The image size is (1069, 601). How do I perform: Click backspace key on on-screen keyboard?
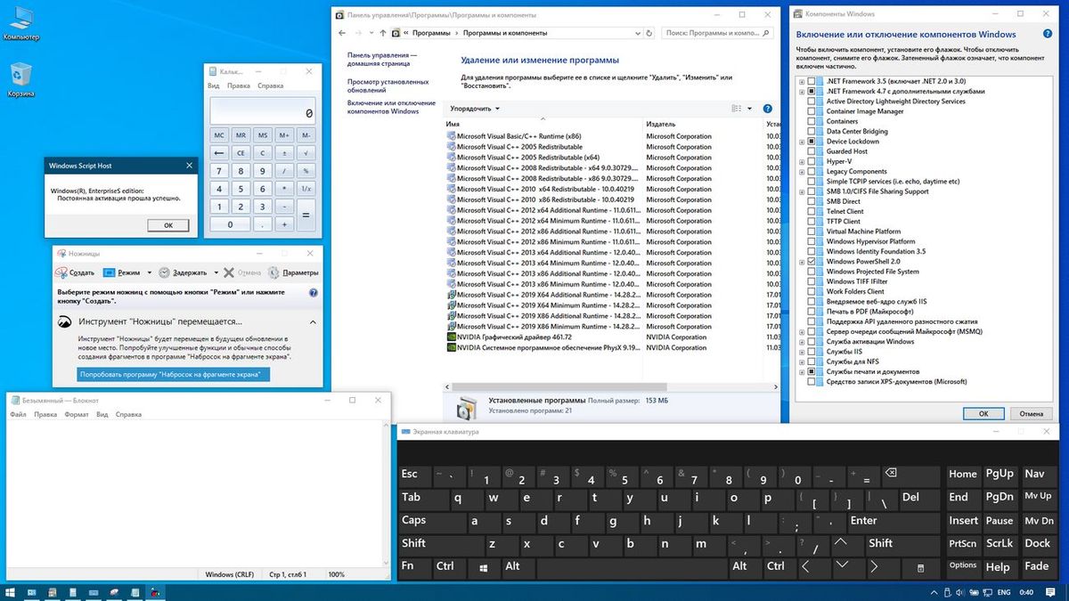[892, 474]
